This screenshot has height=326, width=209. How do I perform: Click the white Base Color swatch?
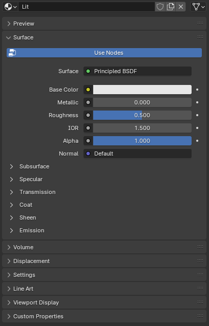tap(142, 90)
